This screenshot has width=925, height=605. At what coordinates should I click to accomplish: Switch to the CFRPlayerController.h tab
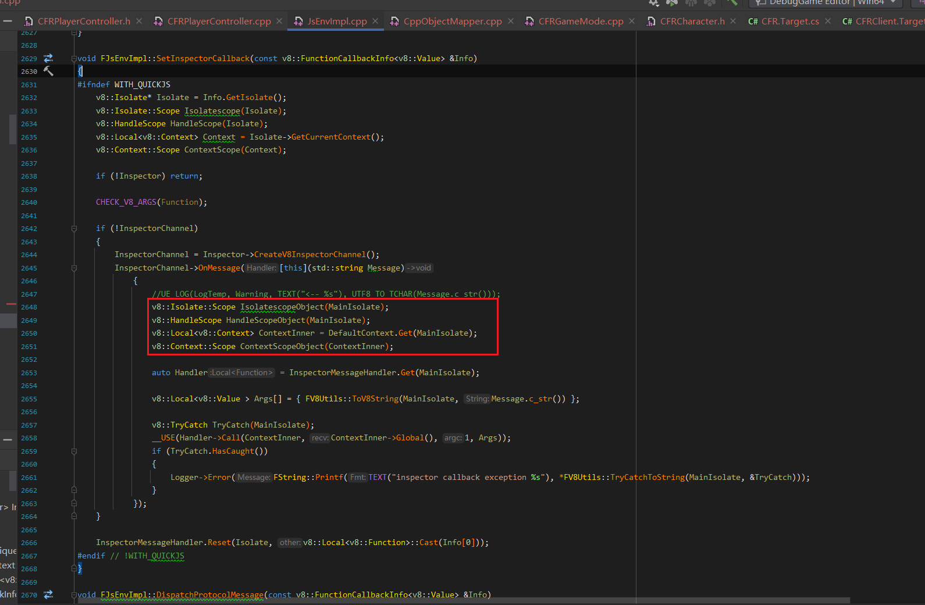[84, 22]
